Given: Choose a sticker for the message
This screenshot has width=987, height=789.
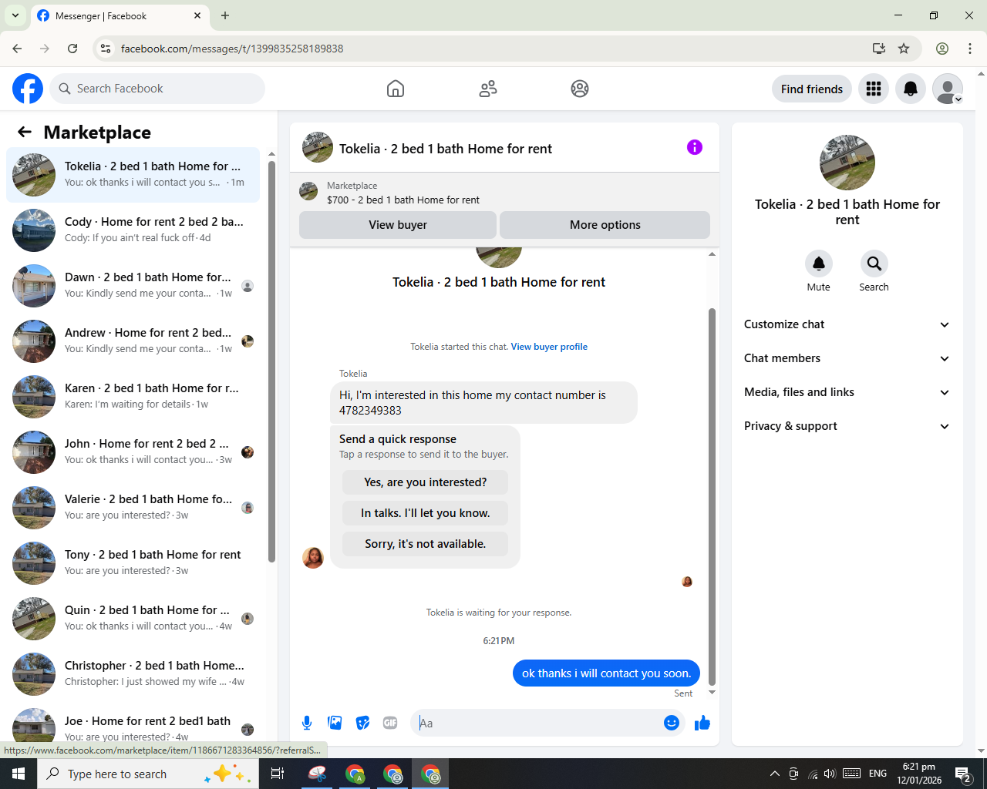Looking at the screenshot, I should pyautogui.click(x=362, y=723).
